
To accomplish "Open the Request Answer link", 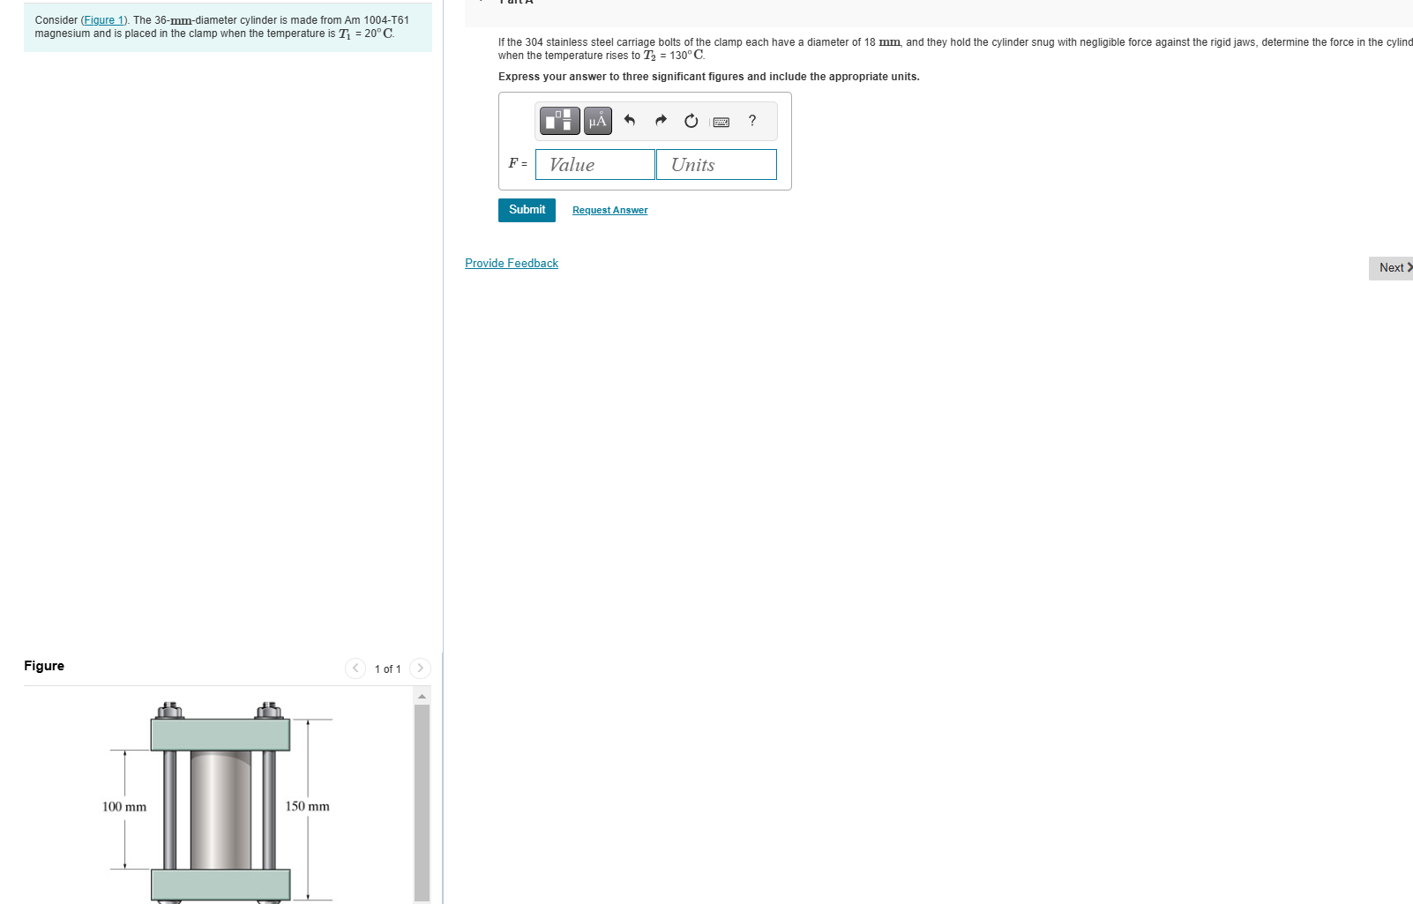I will click(x=609, y=210).
